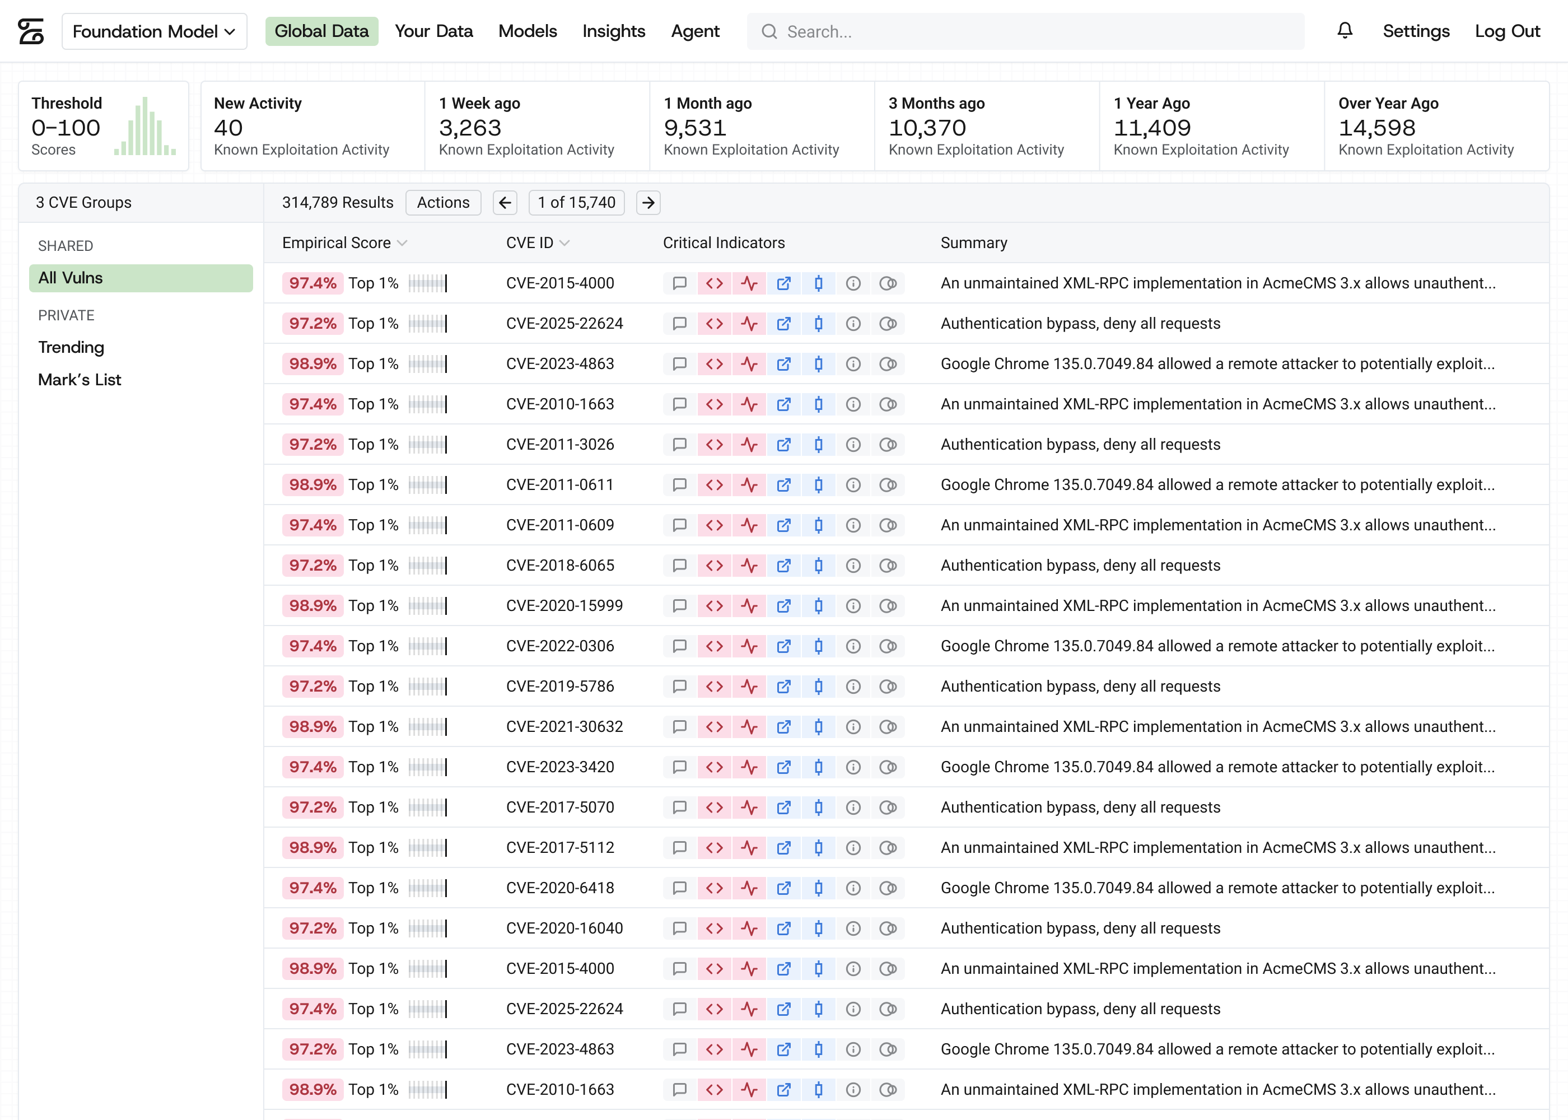1568x1120 pixels.
Task: Click the app logo in top-left corner
Action: pyautogui.click(x=31, y=31)
